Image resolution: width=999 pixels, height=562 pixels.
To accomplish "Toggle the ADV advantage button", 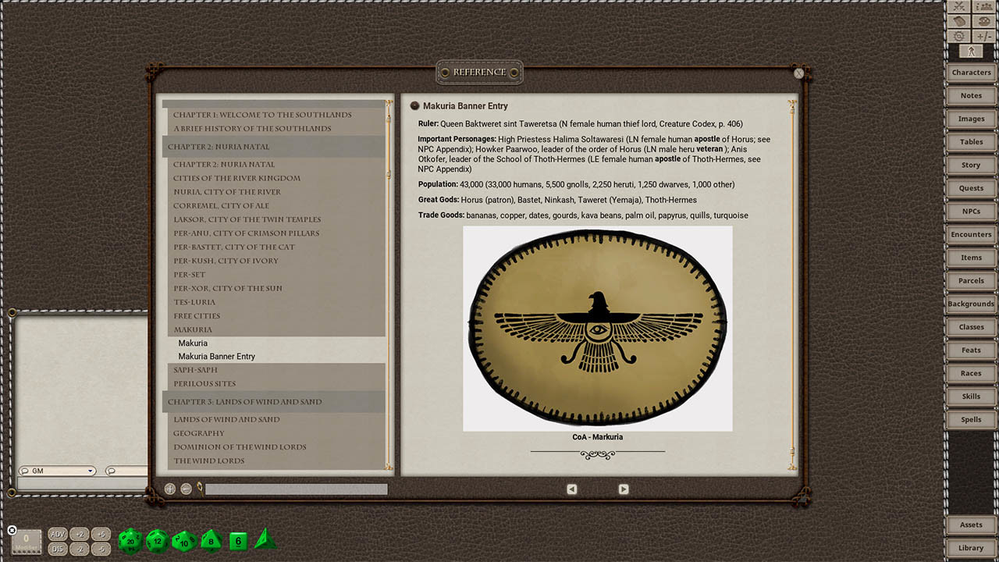I will tap(57, 534).
